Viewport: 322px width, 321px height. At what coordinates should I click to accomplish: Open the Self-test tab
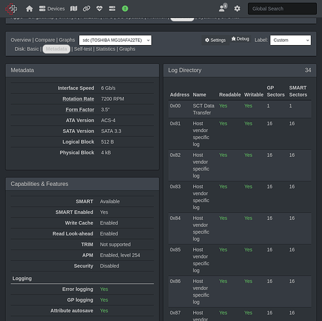[x=83, y=49]
